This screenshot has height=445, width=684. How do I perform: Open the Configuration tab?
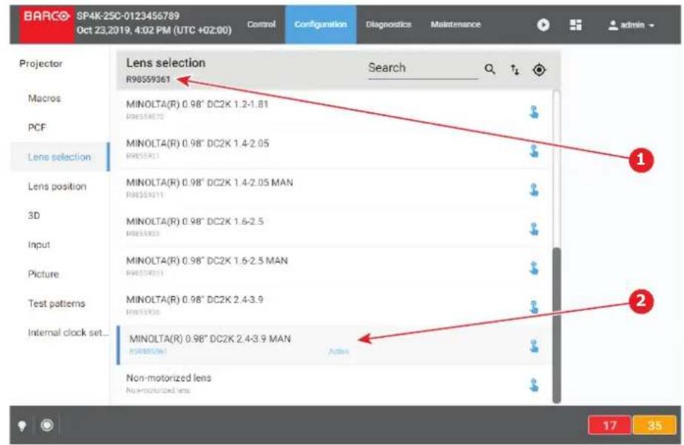[x=321, y=24]
